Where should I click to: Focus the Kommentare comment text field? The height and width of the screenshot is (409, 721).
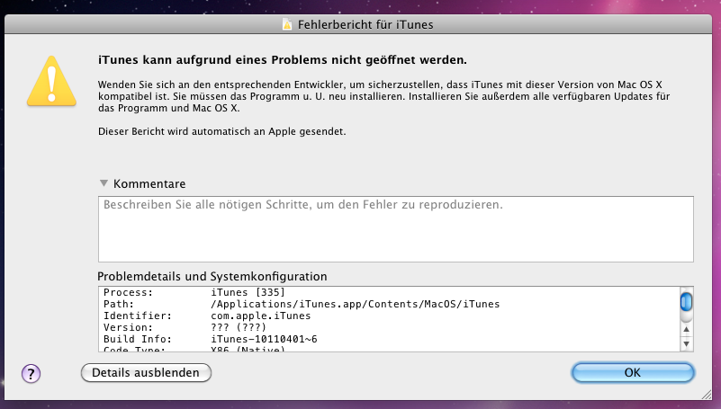[x=395, y=227]
